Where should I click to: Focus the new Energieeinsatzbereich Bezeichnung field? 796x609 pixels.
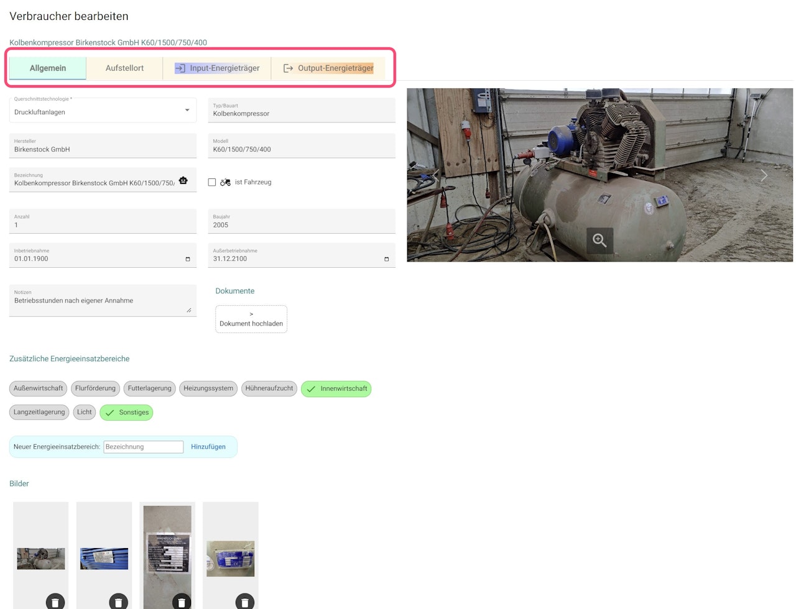(144, 447)
